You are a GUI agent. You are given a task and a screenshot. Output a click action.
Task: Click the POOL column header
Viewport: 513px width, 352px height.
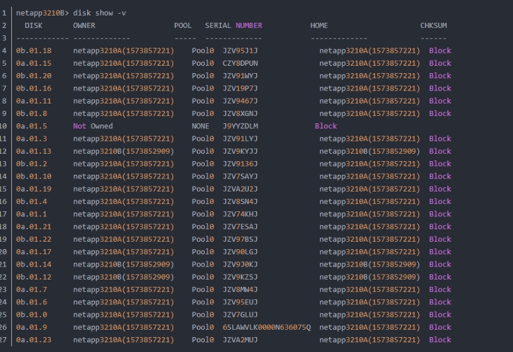click(x=183, y=25)
